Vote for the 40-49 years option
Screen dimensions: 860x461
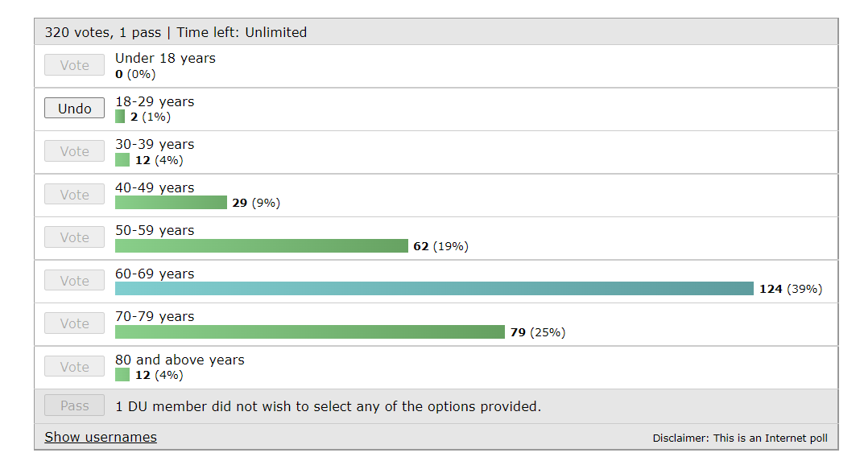pyautogui.click(x=74, y=195)
